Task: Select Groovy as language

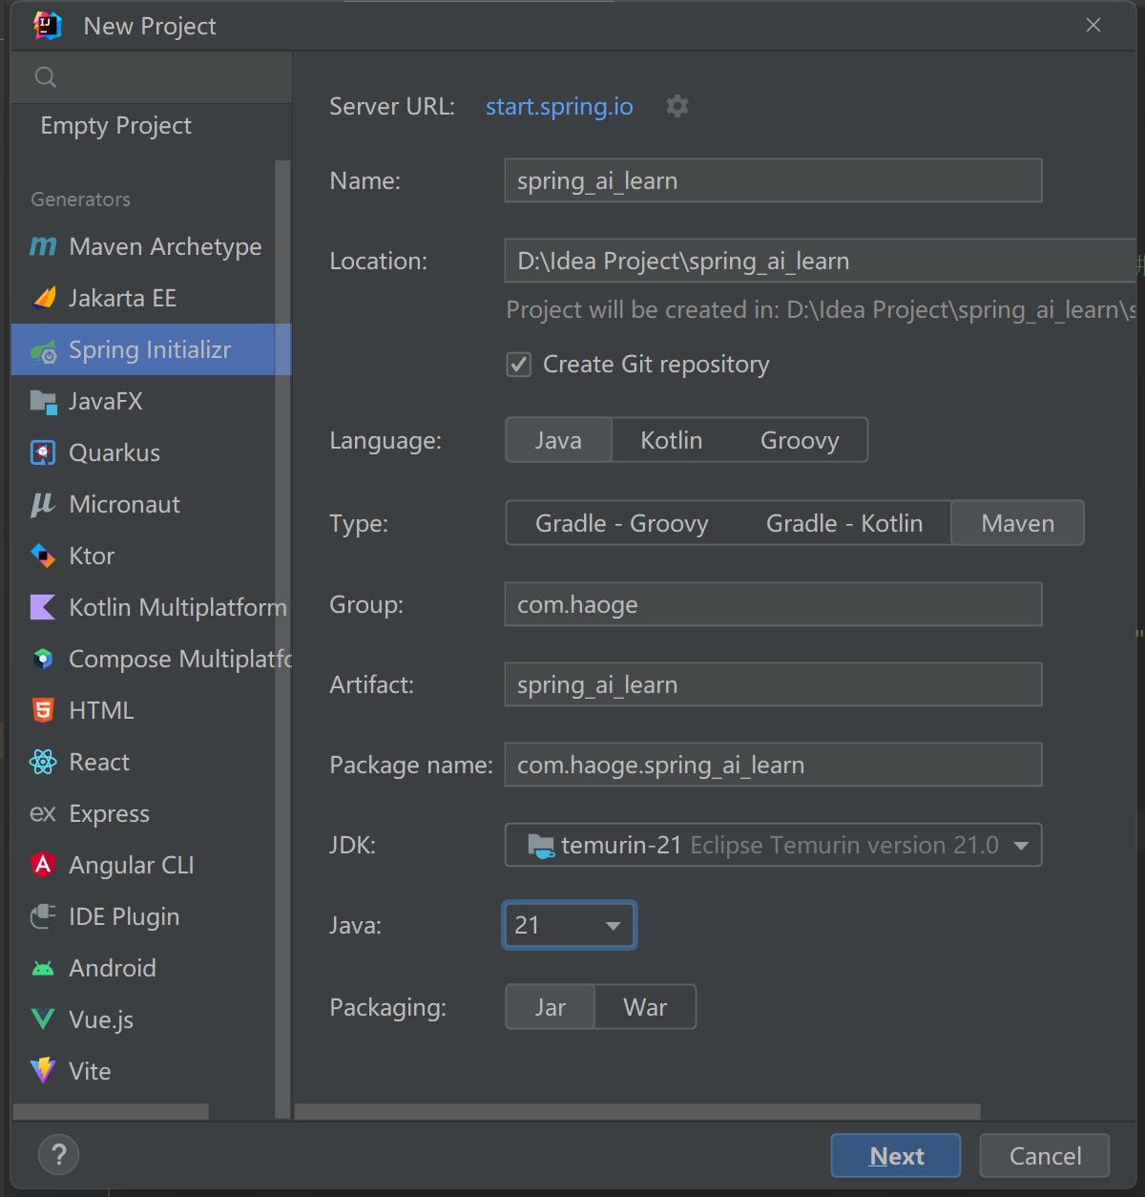Action: (800, 440)
